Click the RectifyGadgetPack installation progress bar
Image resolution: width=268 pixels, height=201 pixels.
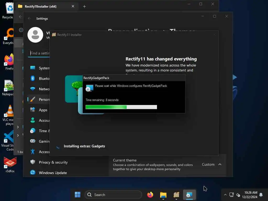tap(121, 107)
